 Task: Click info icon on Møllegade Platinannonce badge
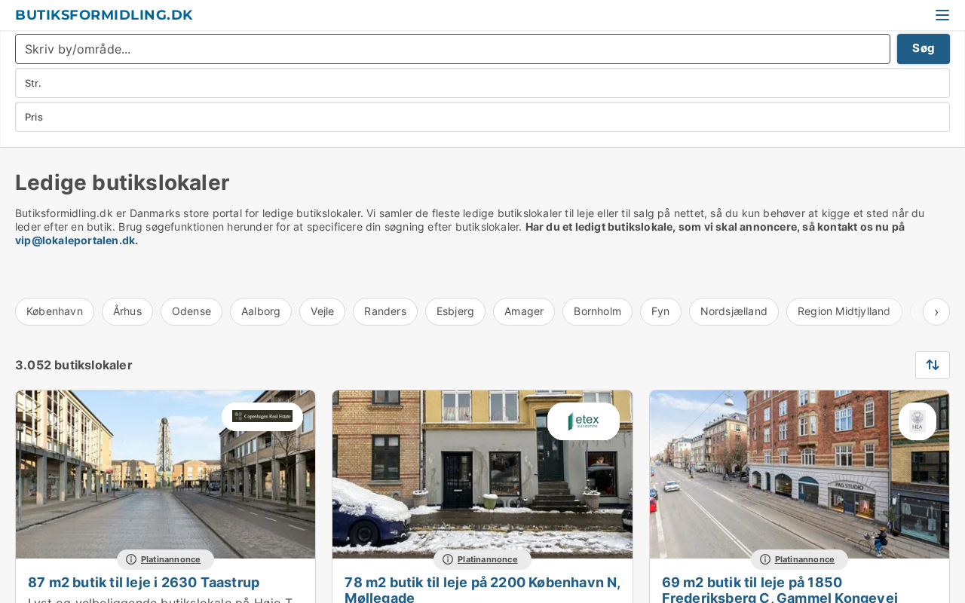click(x=448, y=559)
